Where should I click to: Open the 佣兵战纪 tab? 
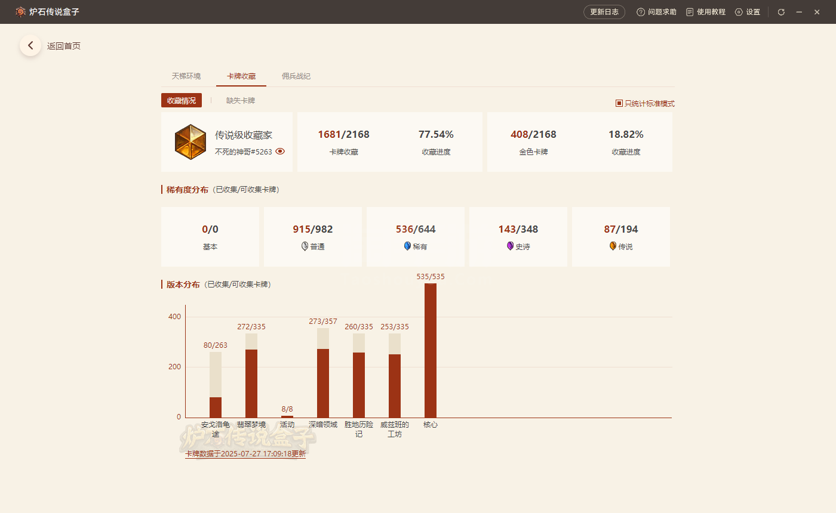[296, 76]
